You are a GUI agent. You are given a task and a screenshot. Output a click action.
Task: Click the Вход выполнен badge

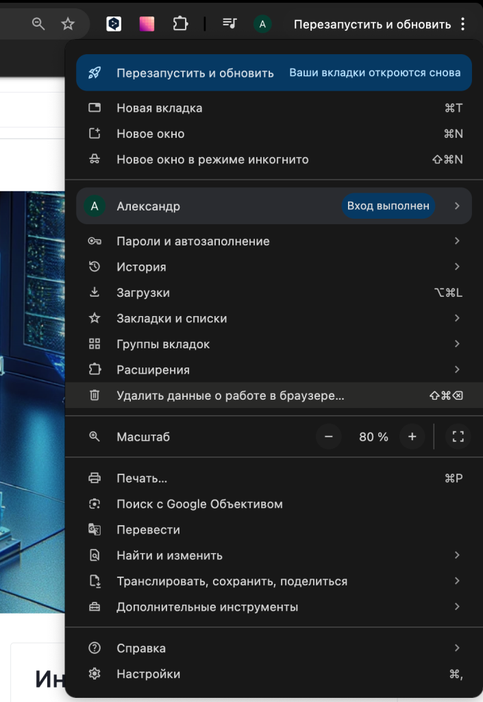click(x=388, y=206)
